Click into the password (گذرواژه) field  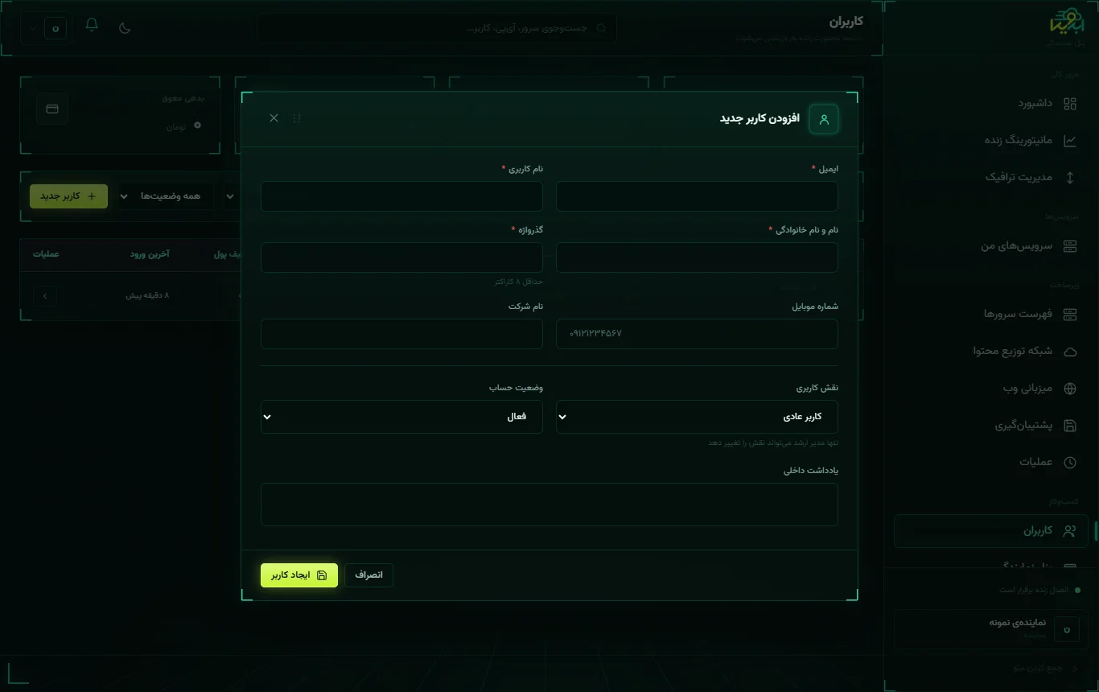click(401, 257)
